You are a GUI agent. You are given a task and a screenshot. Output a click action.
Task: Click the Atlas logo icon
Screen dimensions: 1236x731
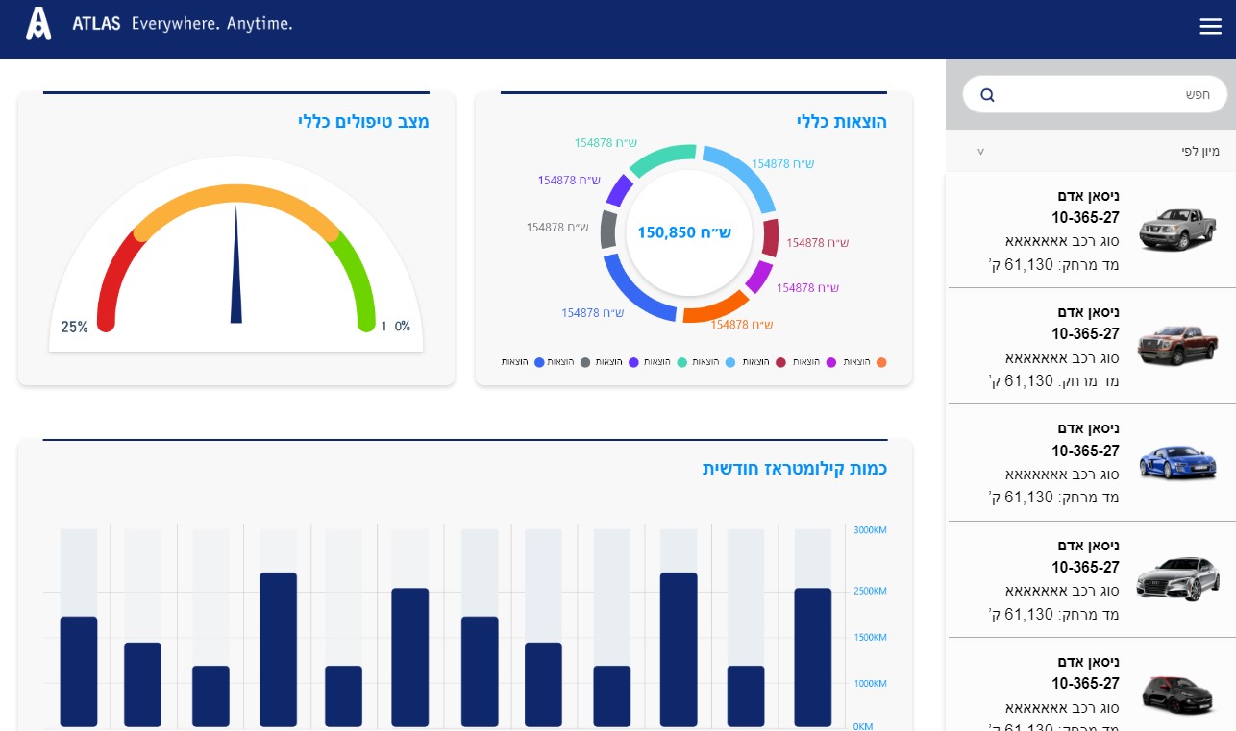click(38, 24)
